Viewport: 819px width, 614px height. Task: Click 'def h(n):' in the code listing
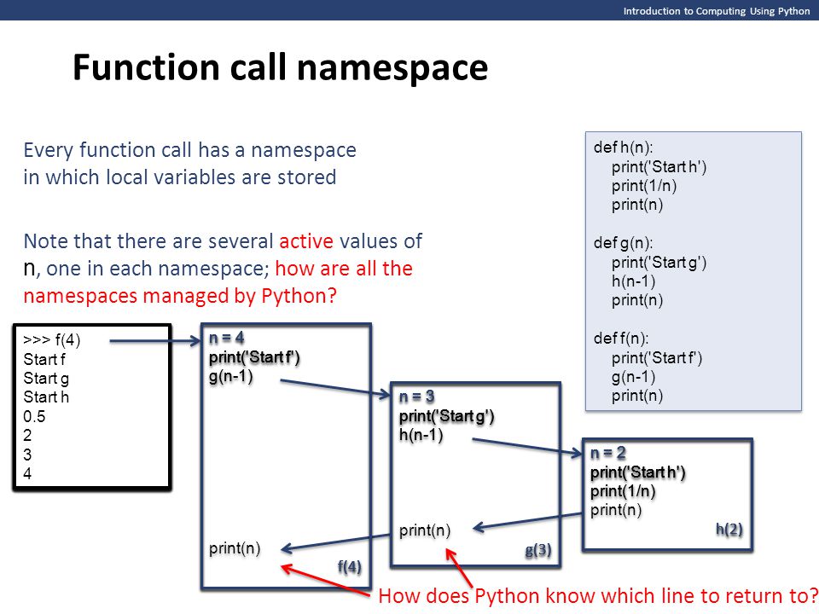(623, 148)
